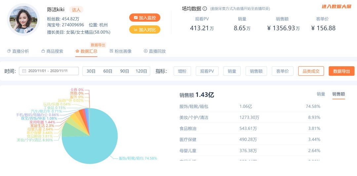Screen dimensions: 357x176
Task: Choose the 30日 time range
Action: pos(91,71)
